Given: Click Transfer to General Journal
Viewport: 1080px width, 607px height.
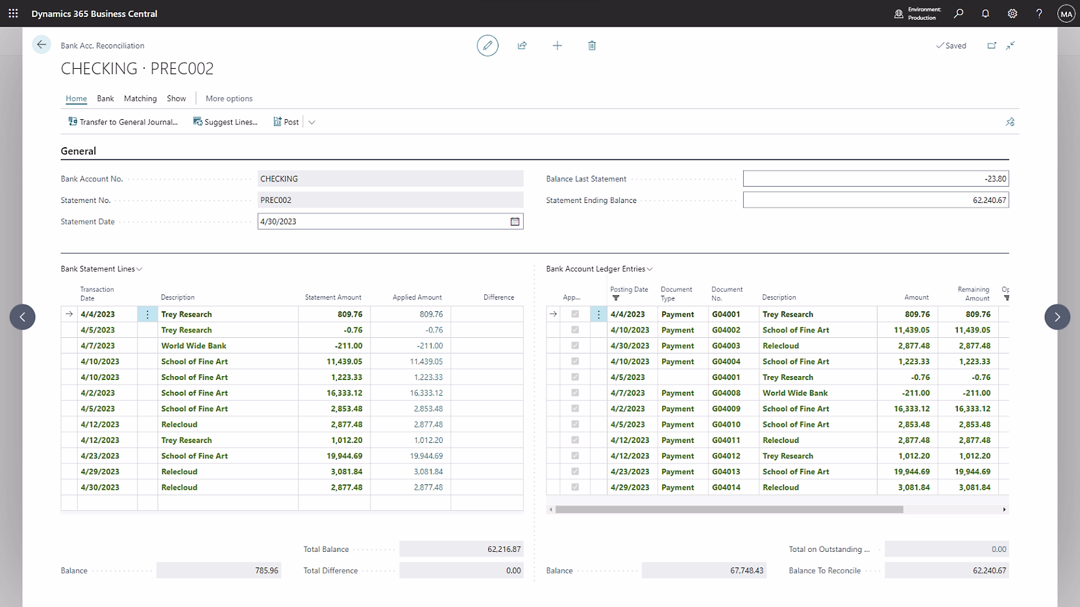Looking at the screenshot, I should 123,122.
